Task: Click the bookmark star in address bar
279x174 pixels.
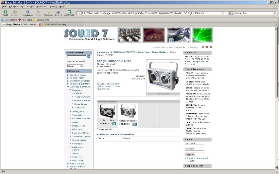Action: pyautogui.click(x=223, y=13)
